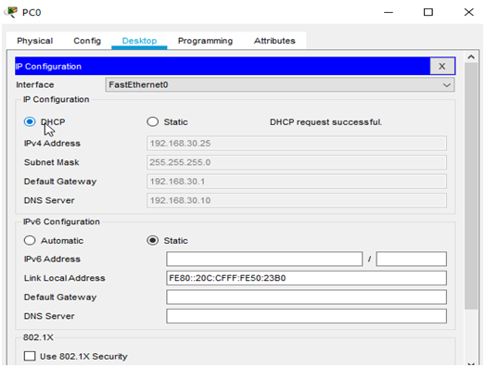Close the PC0 window

click(469, 12)
